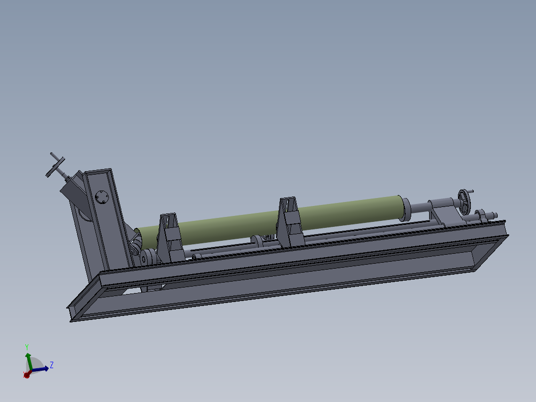Select the middle roller support bracket
The image size is (536, 402).
(290, 222)
